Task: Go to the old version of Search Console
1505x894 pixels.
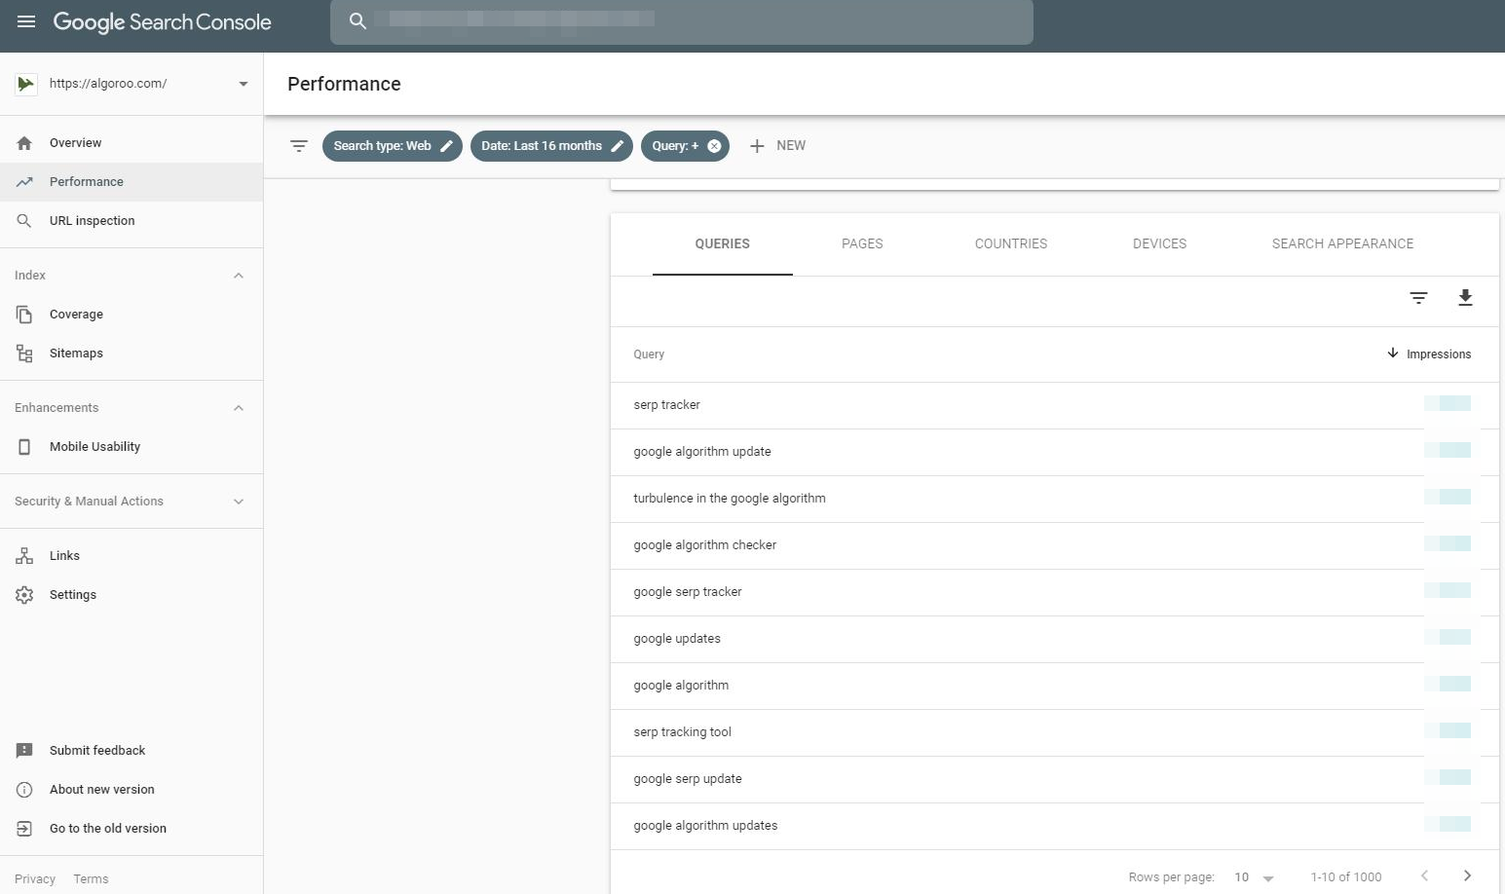Action: [x=107, y=828]
